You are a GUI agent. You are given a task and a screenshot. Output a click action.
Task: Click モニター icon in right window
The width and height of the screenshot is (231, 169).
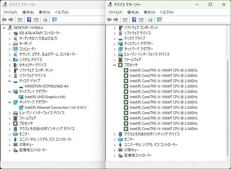tap(120, 139)
